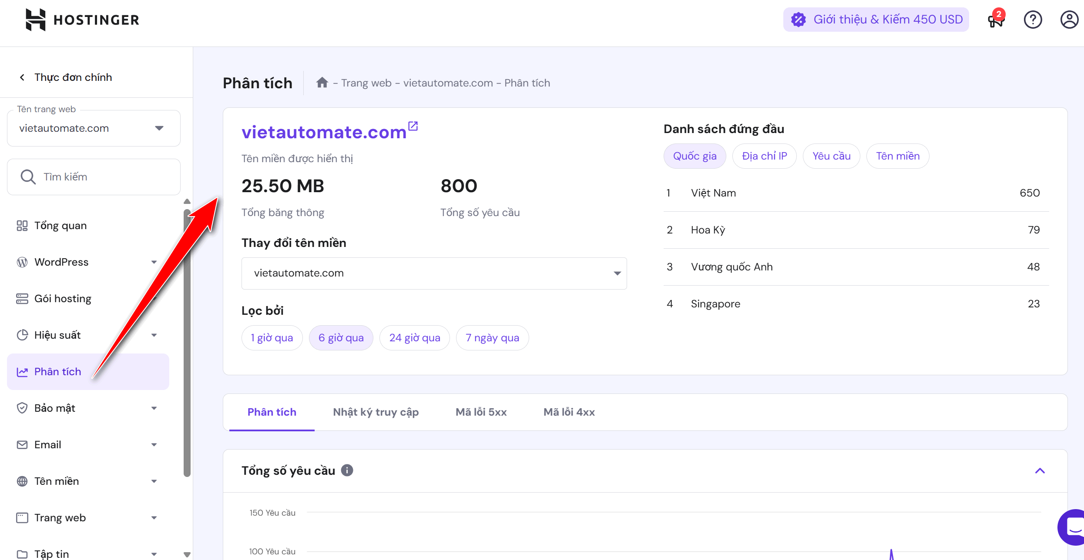Click vietautomate.com in breadcrumb
Image resolution: width=1084 pixels, height=560 pixels.
click(448, 83)
